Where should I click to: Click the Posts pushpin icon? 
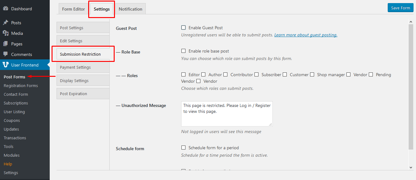[x=6, y=23]
